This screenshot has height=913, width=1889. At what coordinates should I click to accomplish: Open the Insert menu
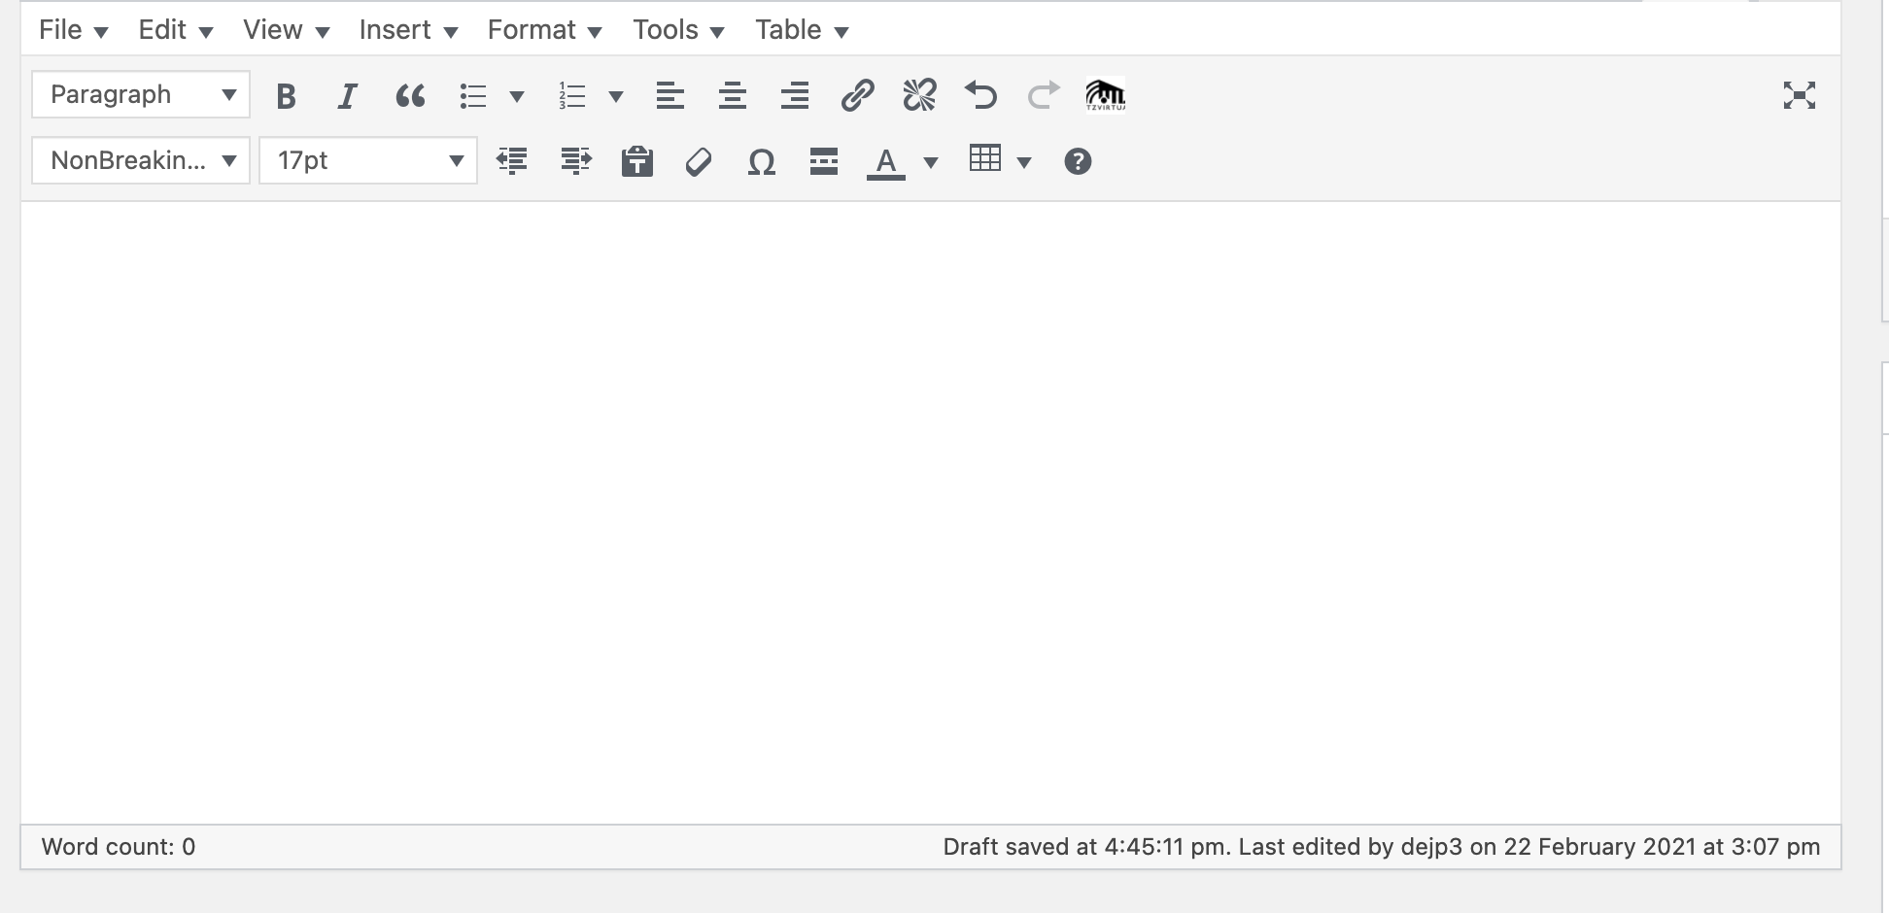point(408,30)
